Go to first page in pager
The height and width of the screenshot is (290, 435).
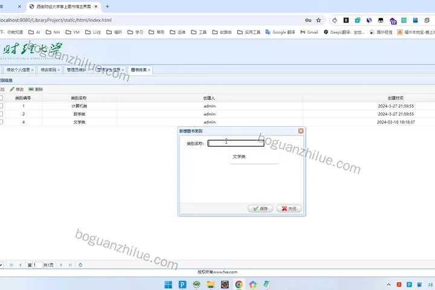click(x=11, y=265)
